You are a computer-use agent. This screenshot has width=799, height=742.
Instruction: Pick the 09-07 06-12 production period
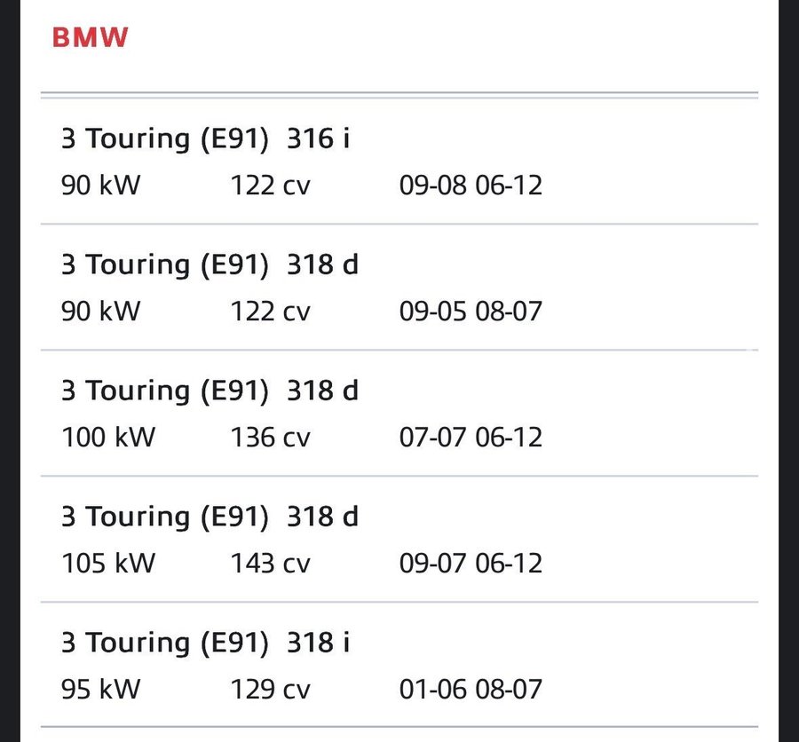(x=471, y=564)
